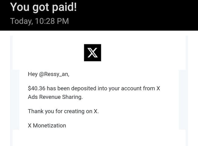Click the word "Hey" in the greeting
Screen dimensions: 198x146
coord(33,74)
